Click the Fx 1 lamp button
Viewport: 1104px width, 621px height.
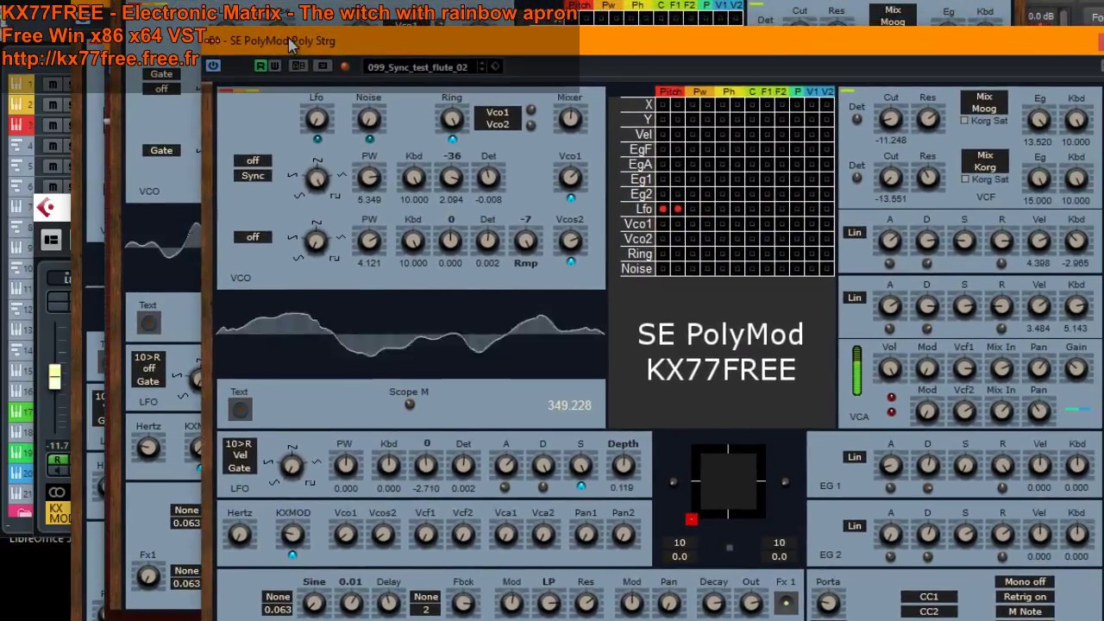pyautogui.click(x=786, y=603)
